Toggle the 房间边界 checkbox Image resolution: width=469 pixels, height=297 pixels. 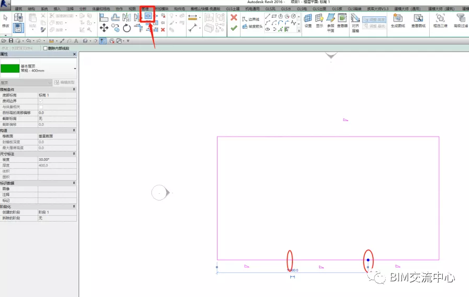pyautogui.click(x=41, y=101)
